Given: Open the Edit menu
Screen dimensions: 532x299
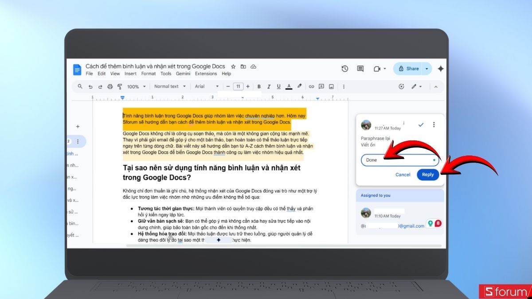Looking at the screenshot, I should tap(102, 74).
